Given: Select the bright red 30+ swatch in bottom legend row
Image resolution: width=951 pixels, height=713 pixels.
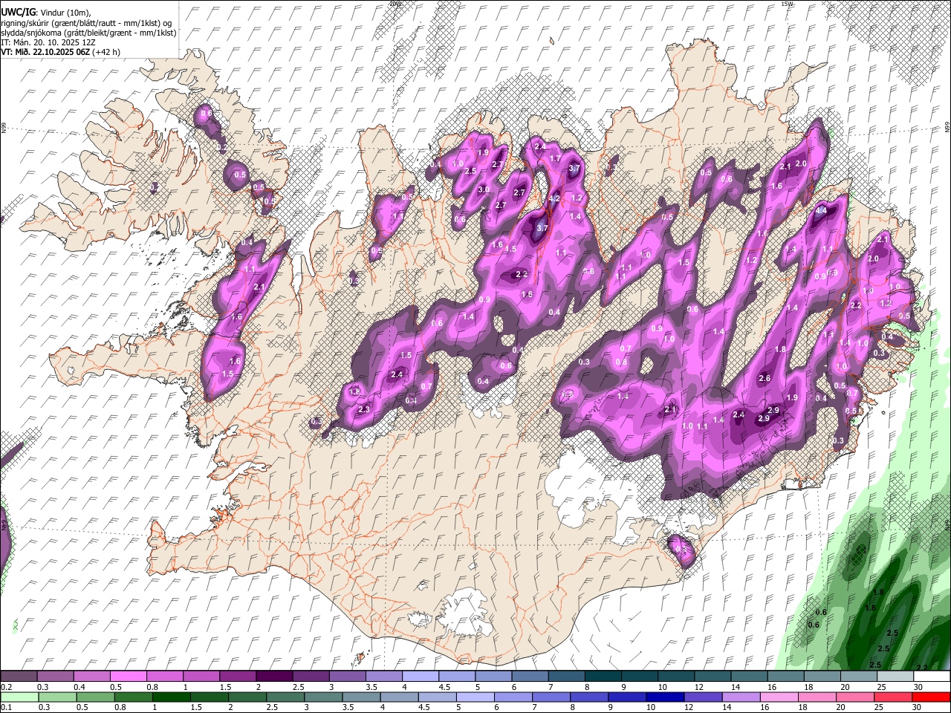Looking at the screenshot, I should 931,697.
